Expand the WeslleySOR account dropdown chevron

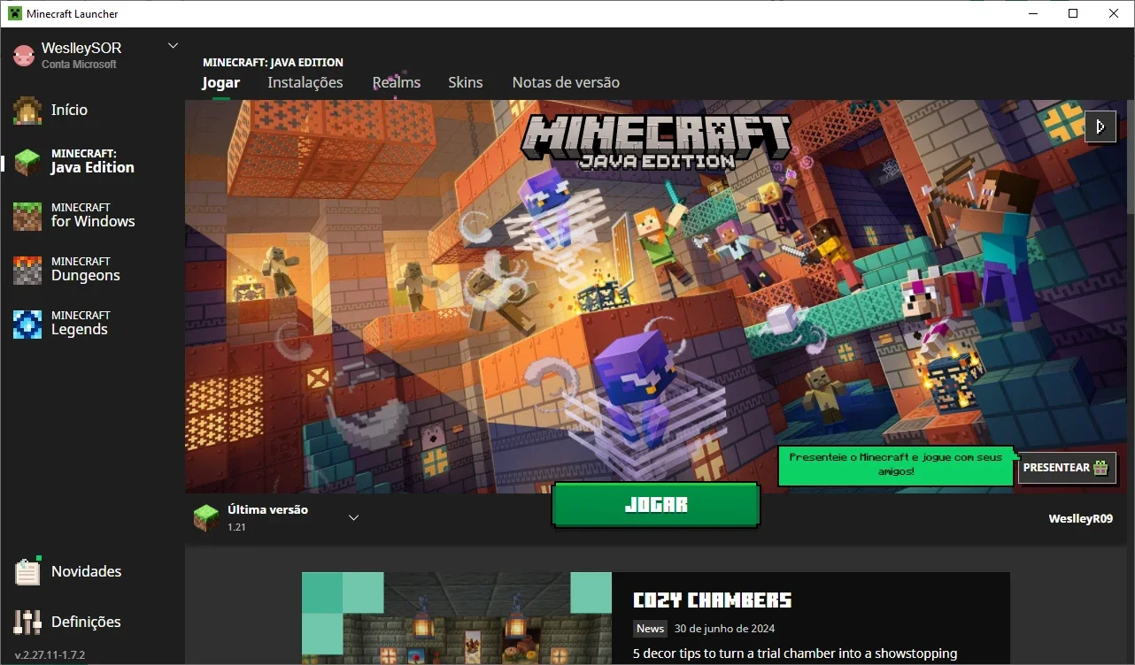coord(173,45)
